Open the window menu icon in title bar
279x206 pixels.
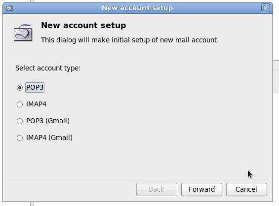(x=9, y=8)
